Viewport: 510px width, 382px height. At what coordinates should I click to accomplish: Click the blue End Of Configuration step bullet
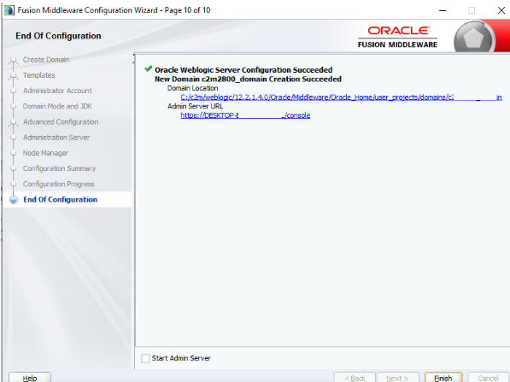click(14, 199)
